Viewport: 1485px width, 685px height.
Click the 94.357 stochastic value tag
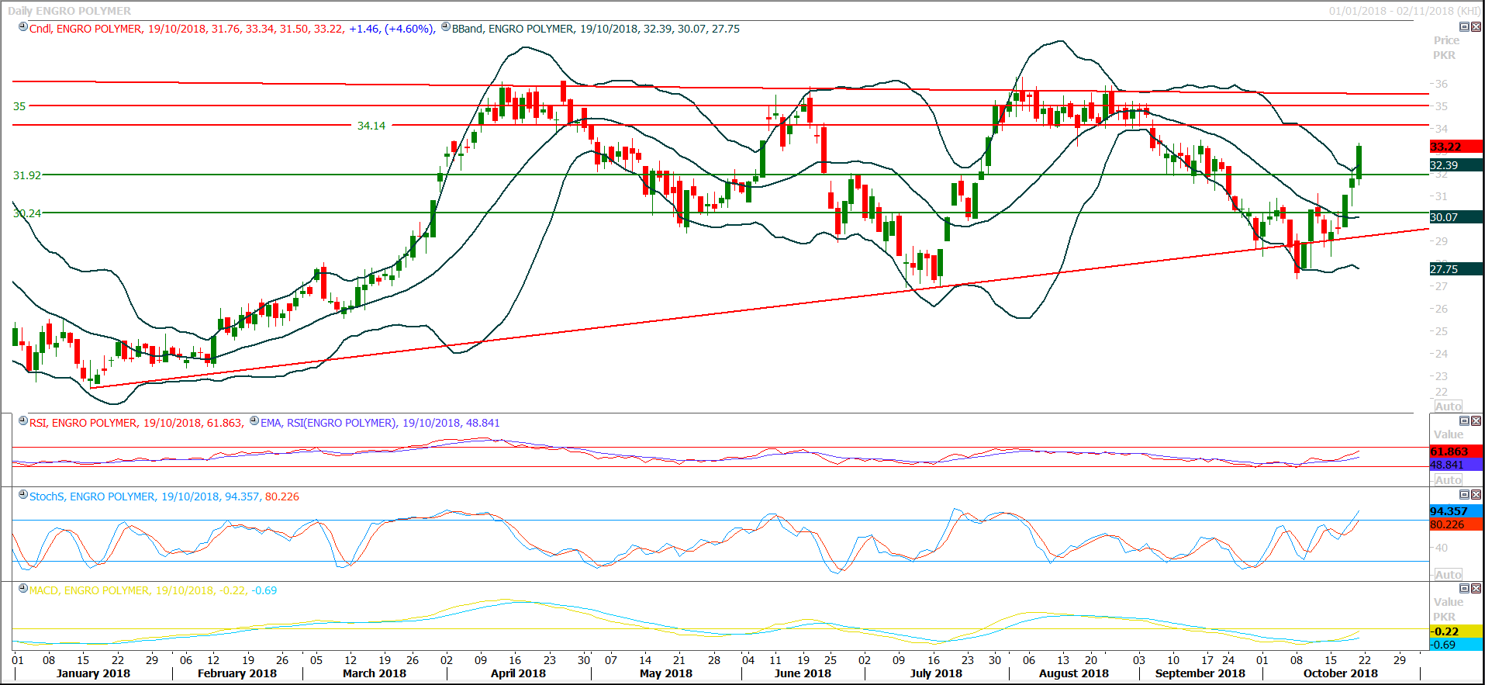[1456, 511]
